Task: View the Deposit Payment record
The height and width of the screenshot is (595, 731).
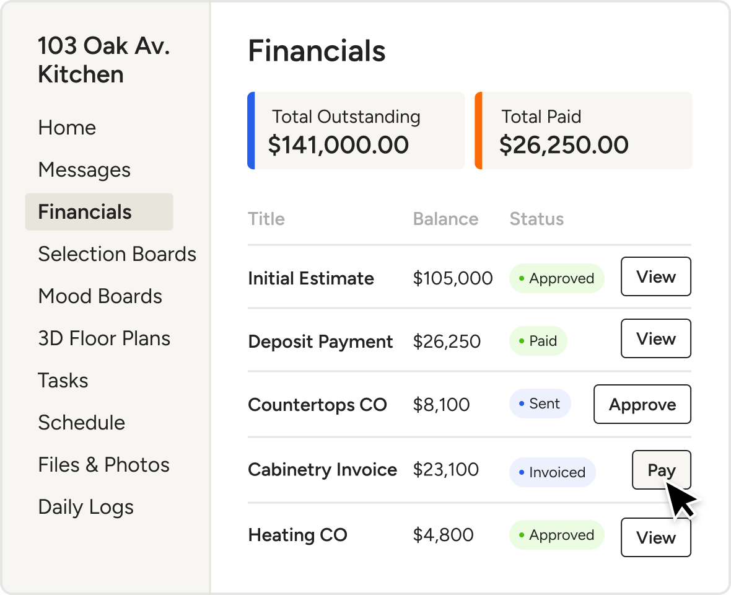Action: coord(655,339)
